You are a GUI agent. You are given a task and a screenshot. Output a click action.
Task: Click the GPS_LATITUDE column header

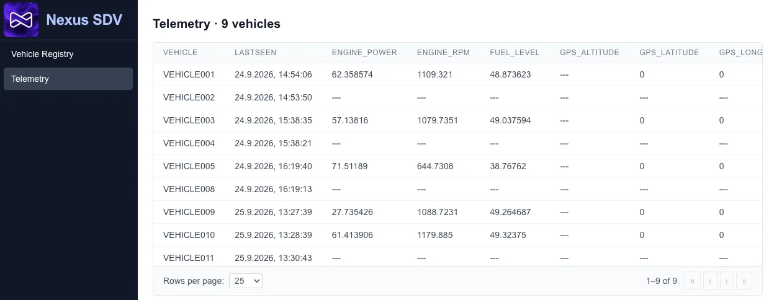[669, 53]
